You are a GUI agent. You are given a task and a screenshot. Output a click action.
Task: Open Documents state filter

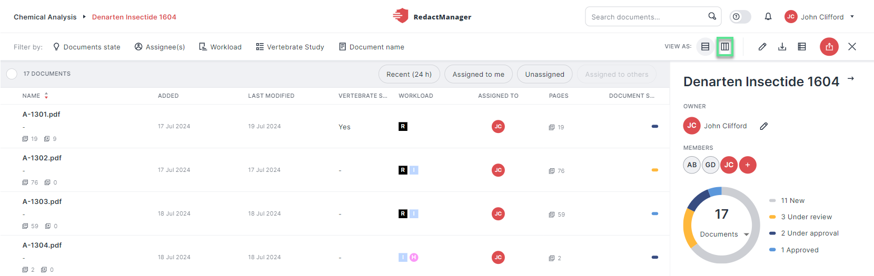coord(87,47)
